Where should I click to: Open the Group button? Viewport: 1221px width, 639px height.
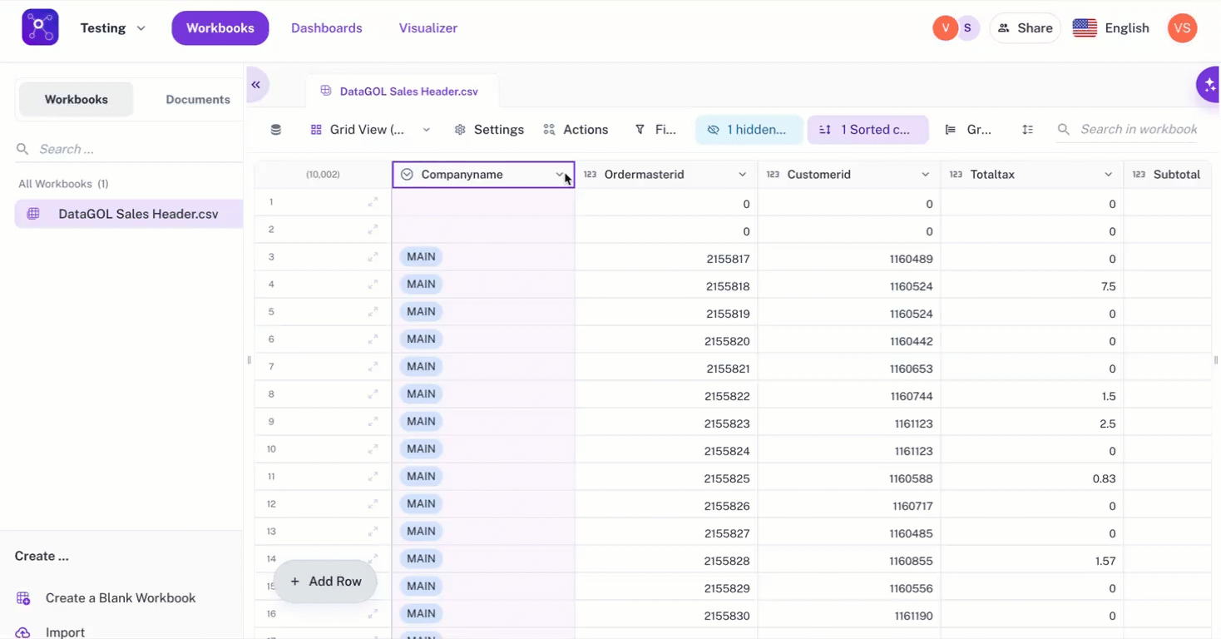pos(969,130)
